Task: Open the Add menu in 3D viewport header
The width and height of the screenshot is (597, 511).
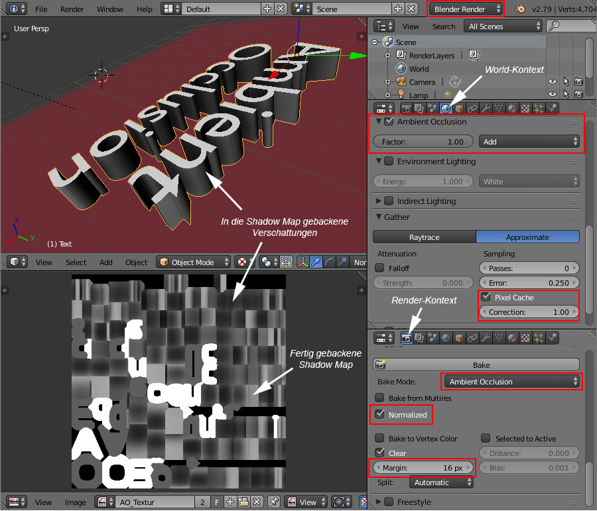Action: coord(106,262)
